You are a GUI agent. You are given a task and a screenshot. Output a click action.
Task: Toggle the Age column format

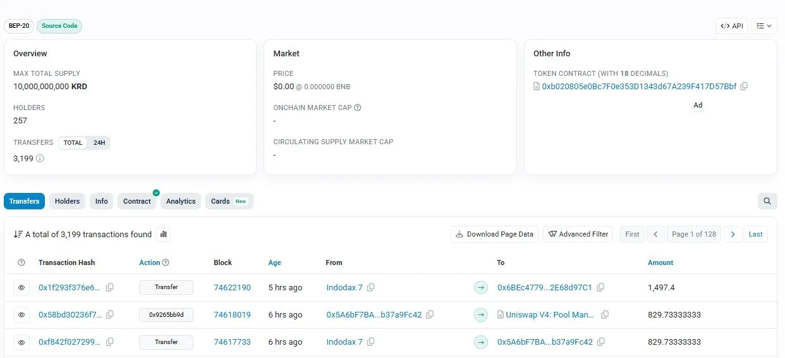pyautogui.click(x=275, y=262)
